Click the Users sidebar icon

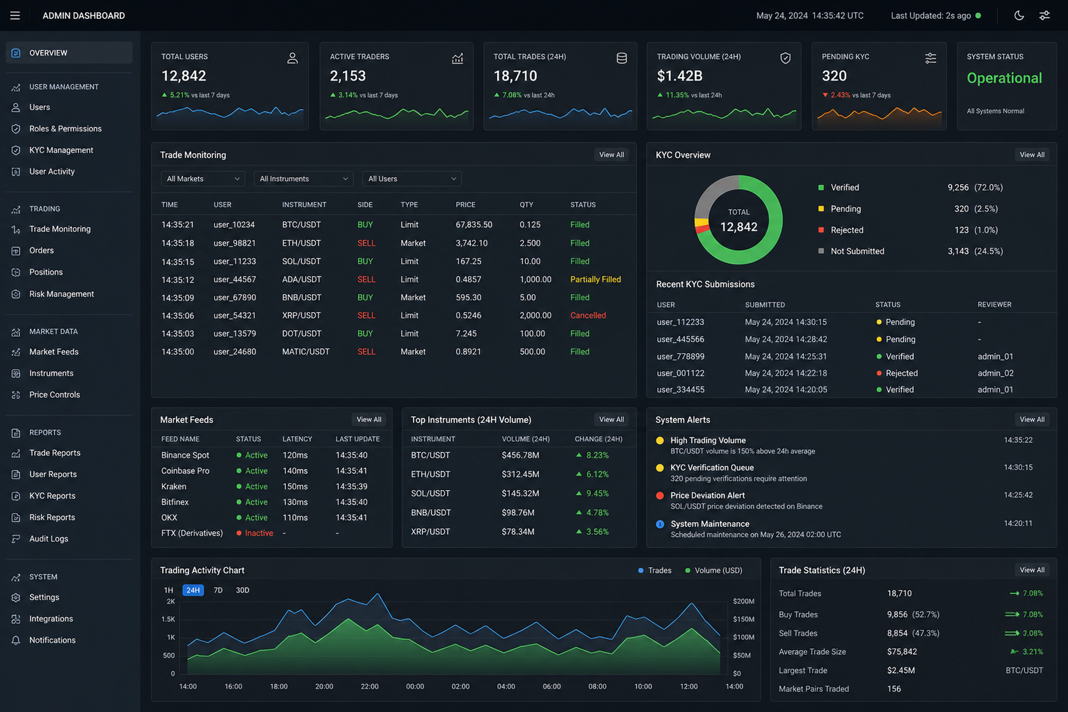[16, 108]
